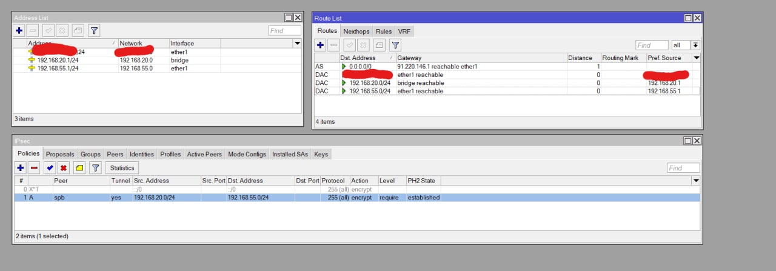Add a new address in Address List
This screenshot has height=271, width=776.
pos(19,30)
